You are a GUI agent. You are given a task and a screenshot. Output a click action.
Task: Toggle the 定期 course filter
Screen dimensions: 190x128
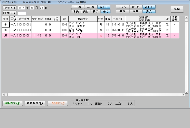136,7
